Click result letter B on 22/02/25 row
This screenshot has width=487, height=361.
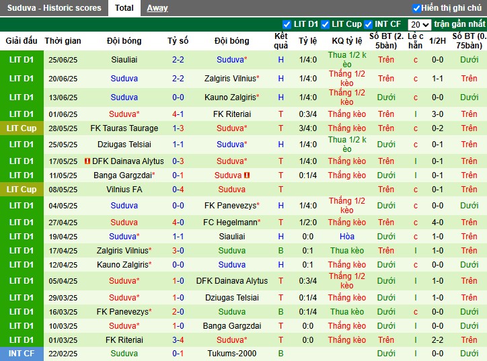pos(280,354)
